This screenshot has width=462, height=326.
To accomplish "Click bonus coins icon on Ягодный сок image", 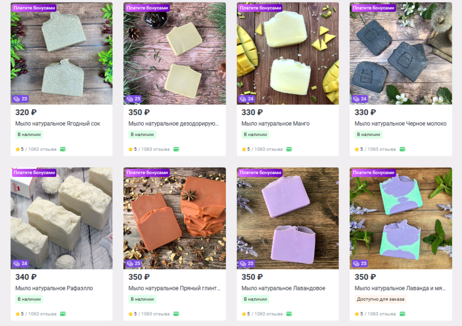I will [17, 99].
